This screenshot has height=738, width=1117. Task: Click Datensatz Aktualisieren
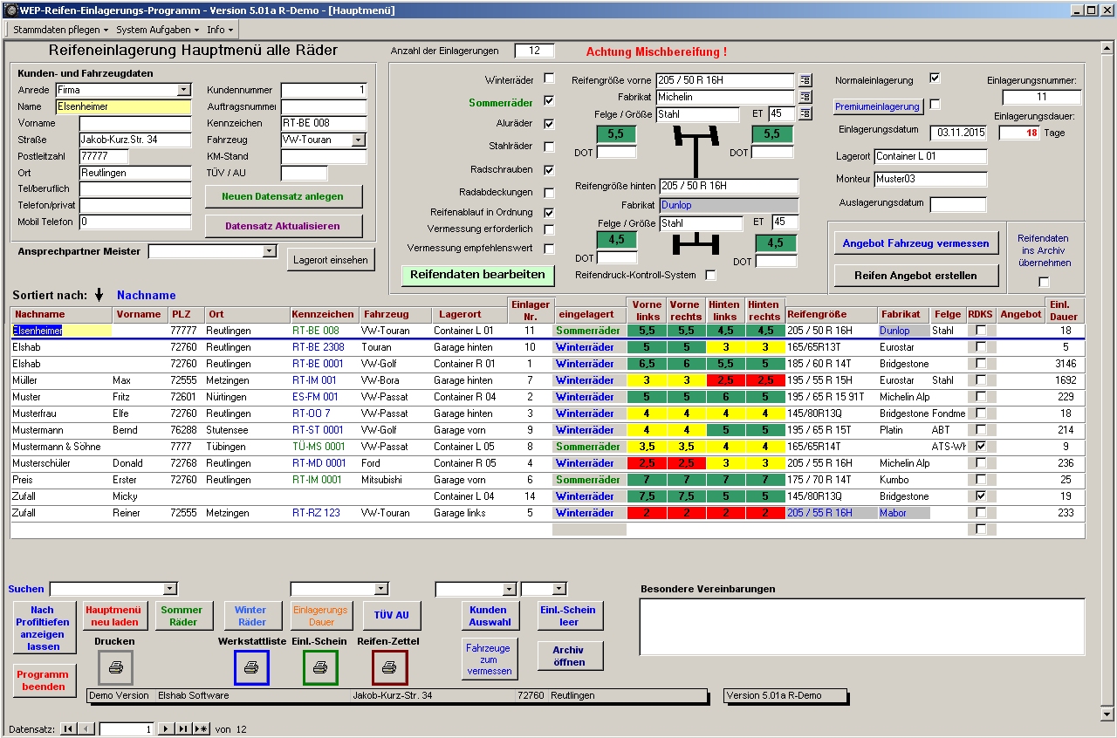[283, 226]
